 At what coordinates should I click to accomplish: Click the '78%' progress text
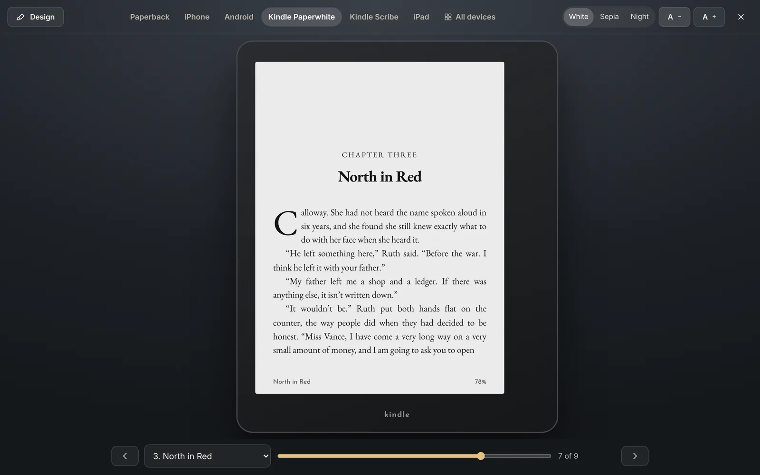[x=480, y=381]
